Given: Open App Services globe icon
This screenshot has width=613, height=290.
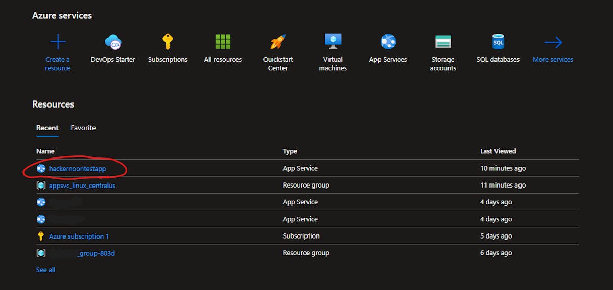Looking at the screenshot, I should pos(388,42).
